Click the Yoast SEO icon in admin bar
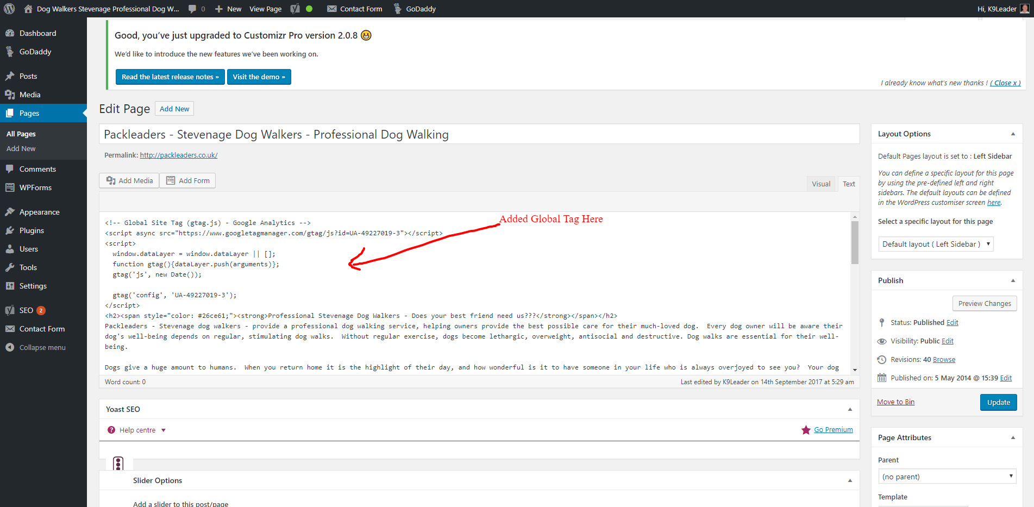 point(295,9)
